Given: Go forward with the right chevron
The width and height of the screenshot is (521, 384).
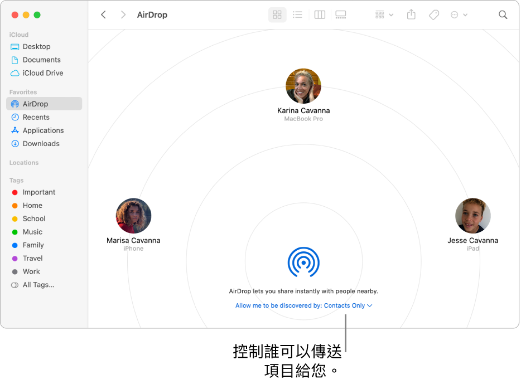Looking at the screenshot, I should [123, 14].
